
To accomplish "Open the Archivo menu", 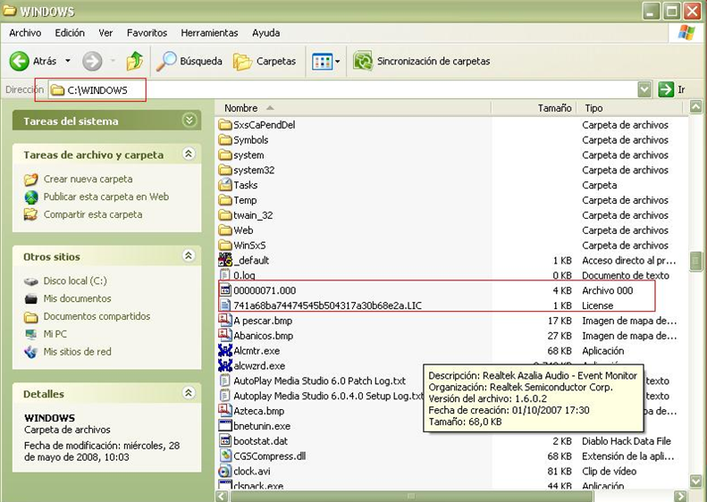I will pyautogui.click(x=25, y=33).
